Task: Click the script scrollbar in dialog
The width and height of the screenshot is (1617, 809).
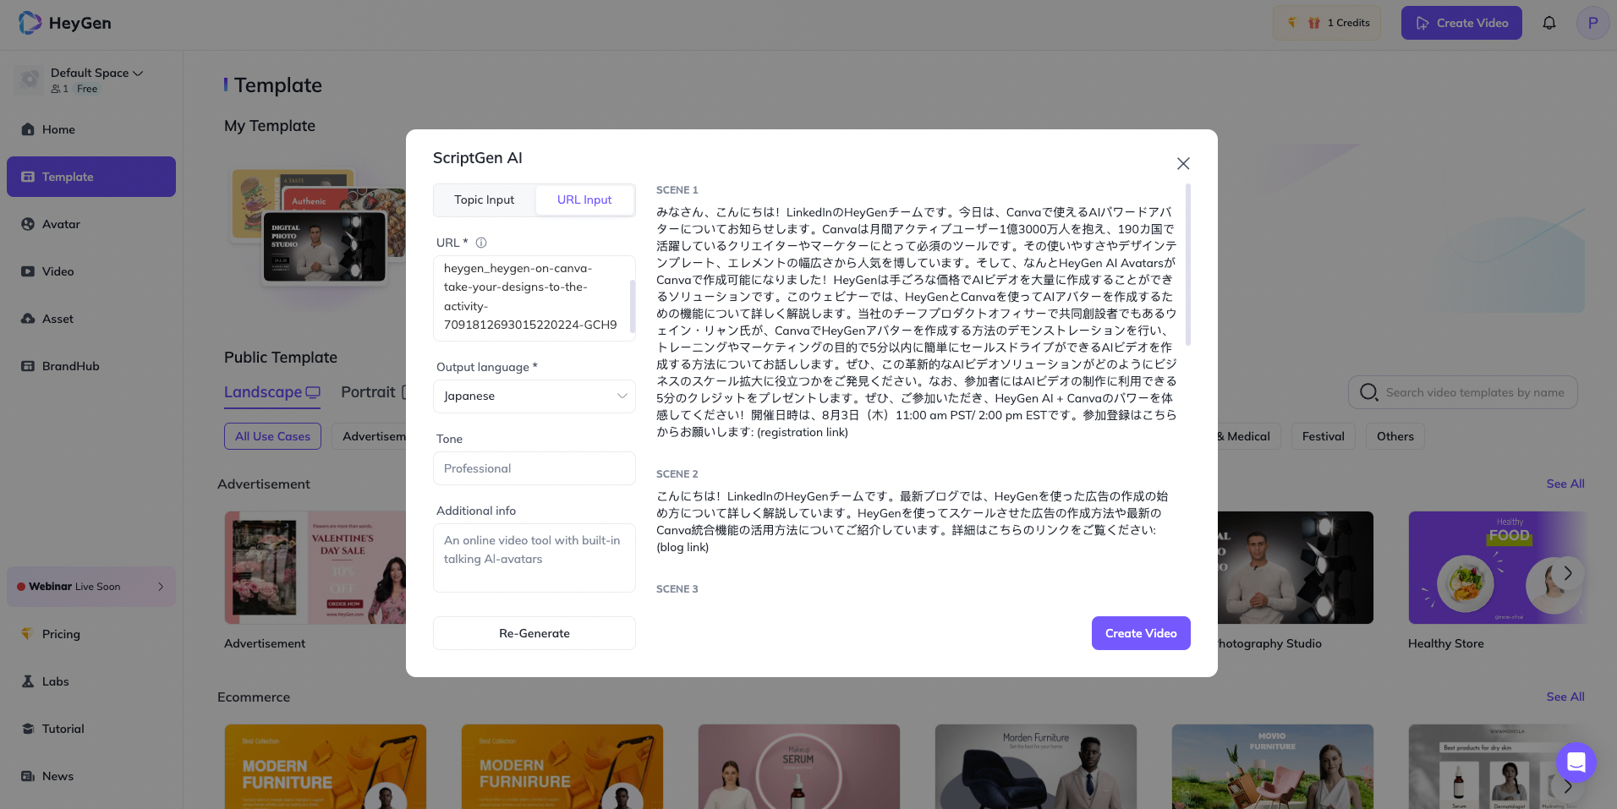Action: click(1188, 265)
